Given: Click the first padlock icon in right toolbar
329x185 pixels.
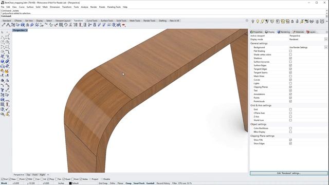Looking at the screenshot, I should point(293,21).
